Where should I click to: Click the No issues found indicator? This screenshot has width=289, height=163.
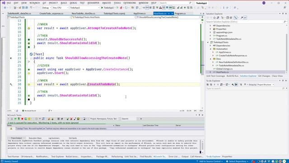click(x=29, y=110)
